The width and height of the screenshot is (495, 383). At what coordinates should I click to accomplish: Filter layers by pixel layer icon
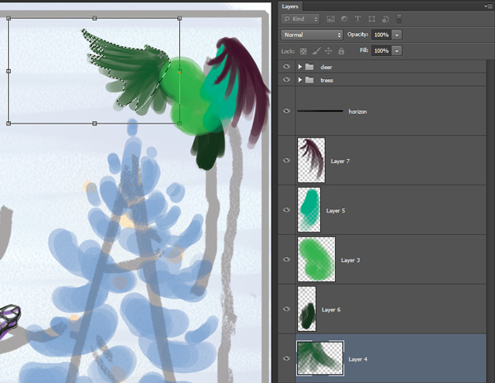(x=331, y=19)
